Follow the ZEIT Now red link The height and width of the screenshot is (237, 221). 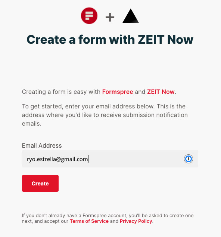[x=161, y=92]
